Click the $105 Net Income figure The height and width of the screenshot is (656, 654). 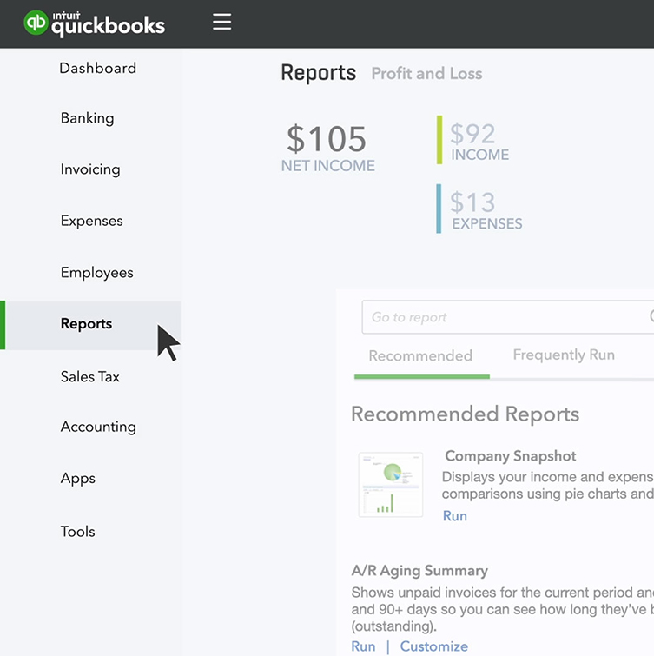pyautogui.click(x=327, y=138)
